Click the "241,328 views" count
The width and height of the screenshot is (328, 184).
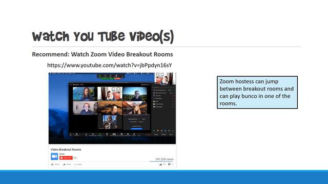[164, 159]
